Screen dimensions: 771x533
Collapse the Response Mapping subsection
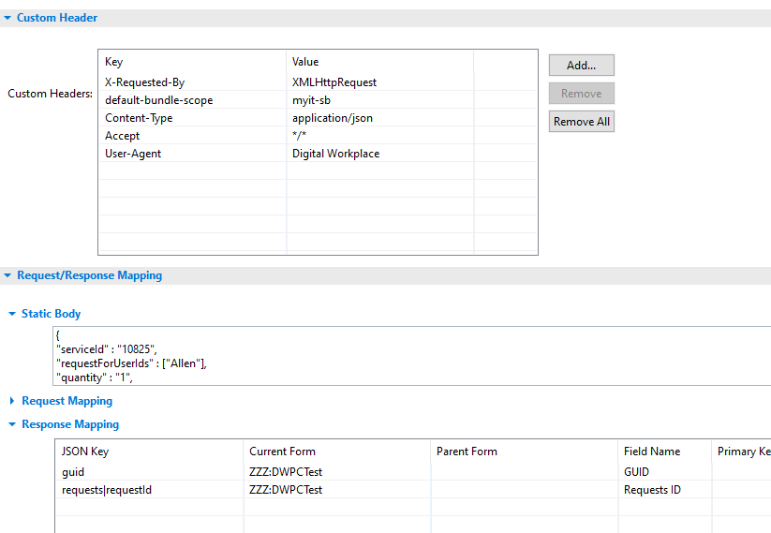(x=12, y=424)
